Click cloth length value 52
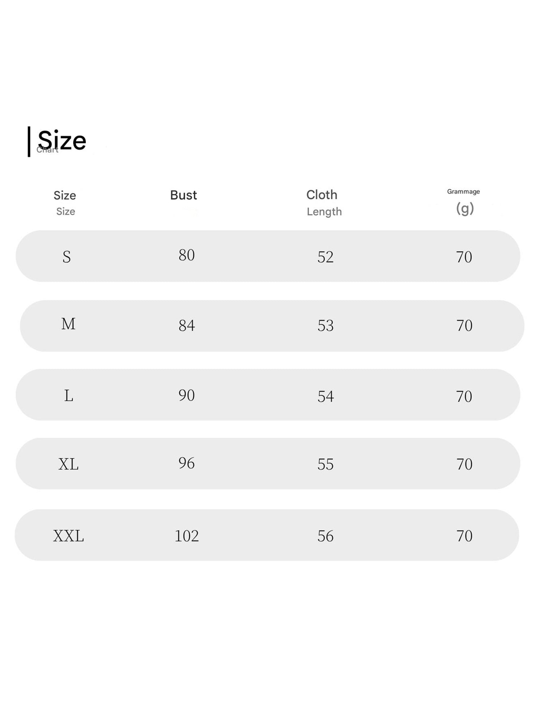Screen dimensions: 536x712 pos(326,257)
